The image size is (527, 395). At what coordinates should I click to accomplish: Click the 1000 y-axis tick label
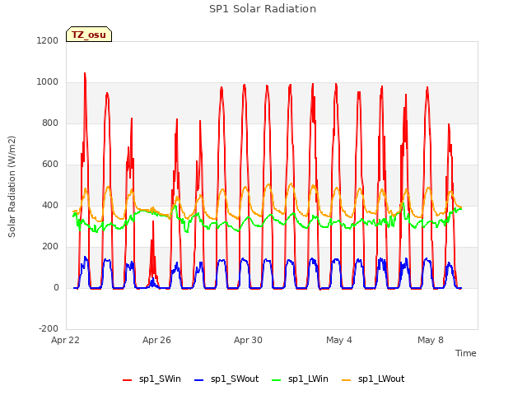48,82
